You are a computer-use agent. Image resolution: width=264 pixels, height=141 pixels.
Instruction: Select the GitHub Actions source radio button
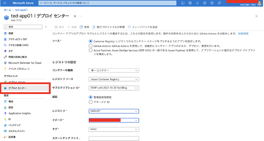[91, 46]
